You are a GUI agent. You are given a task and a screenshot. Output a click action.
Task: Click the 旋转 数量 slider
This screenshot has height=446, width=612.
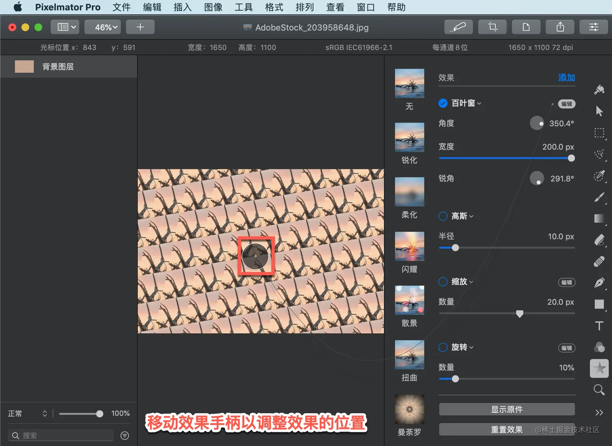point(507,379)
